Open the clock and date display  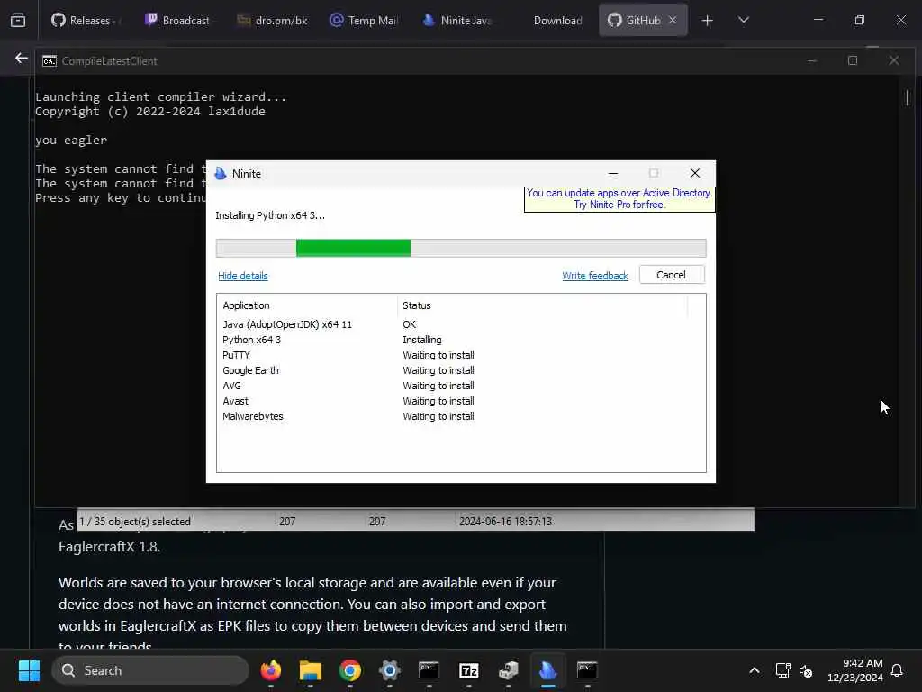855,670
